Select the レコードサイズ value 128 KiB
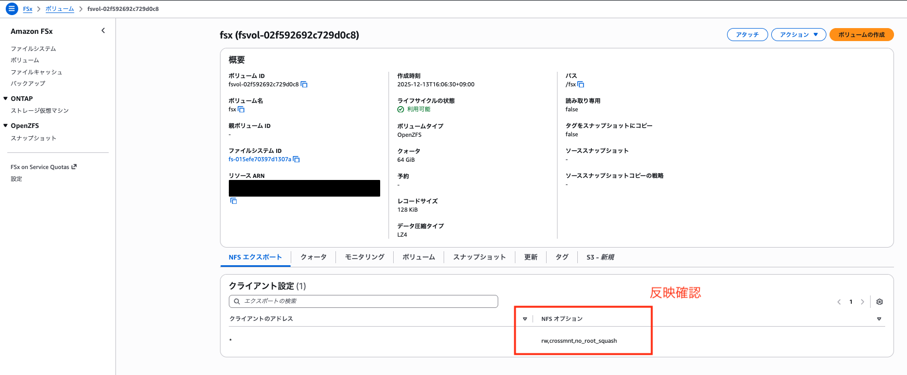The image size is (907, 375). tap(408, 210)
